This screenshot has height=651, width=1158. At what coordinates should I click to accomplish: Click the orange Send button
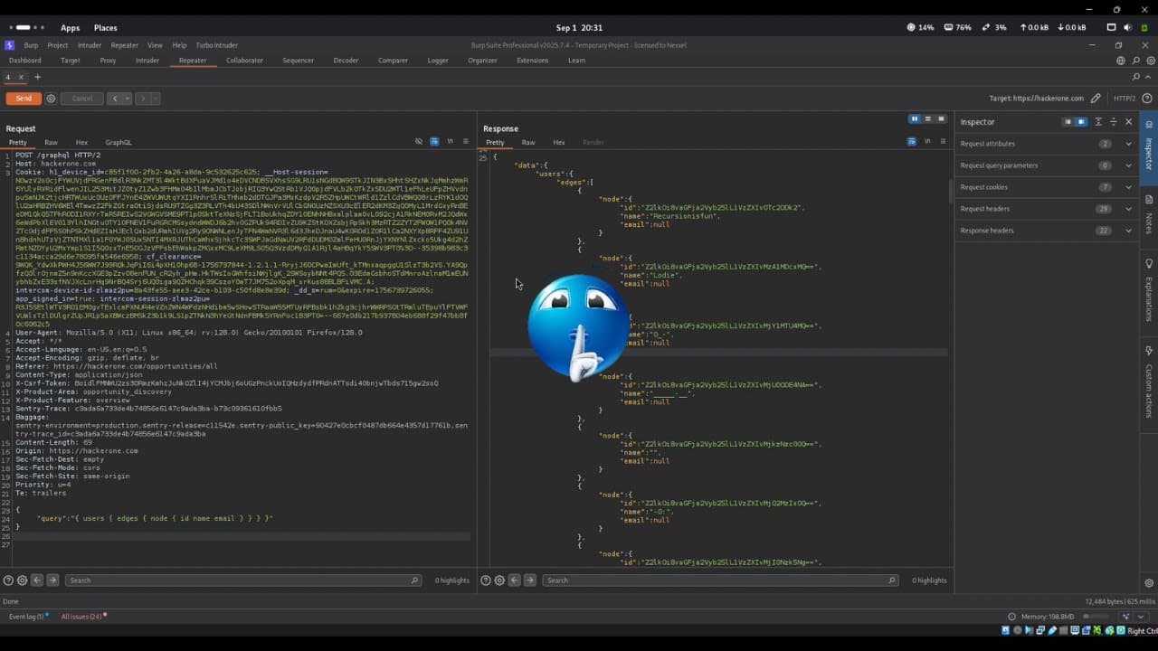point(23,98)
